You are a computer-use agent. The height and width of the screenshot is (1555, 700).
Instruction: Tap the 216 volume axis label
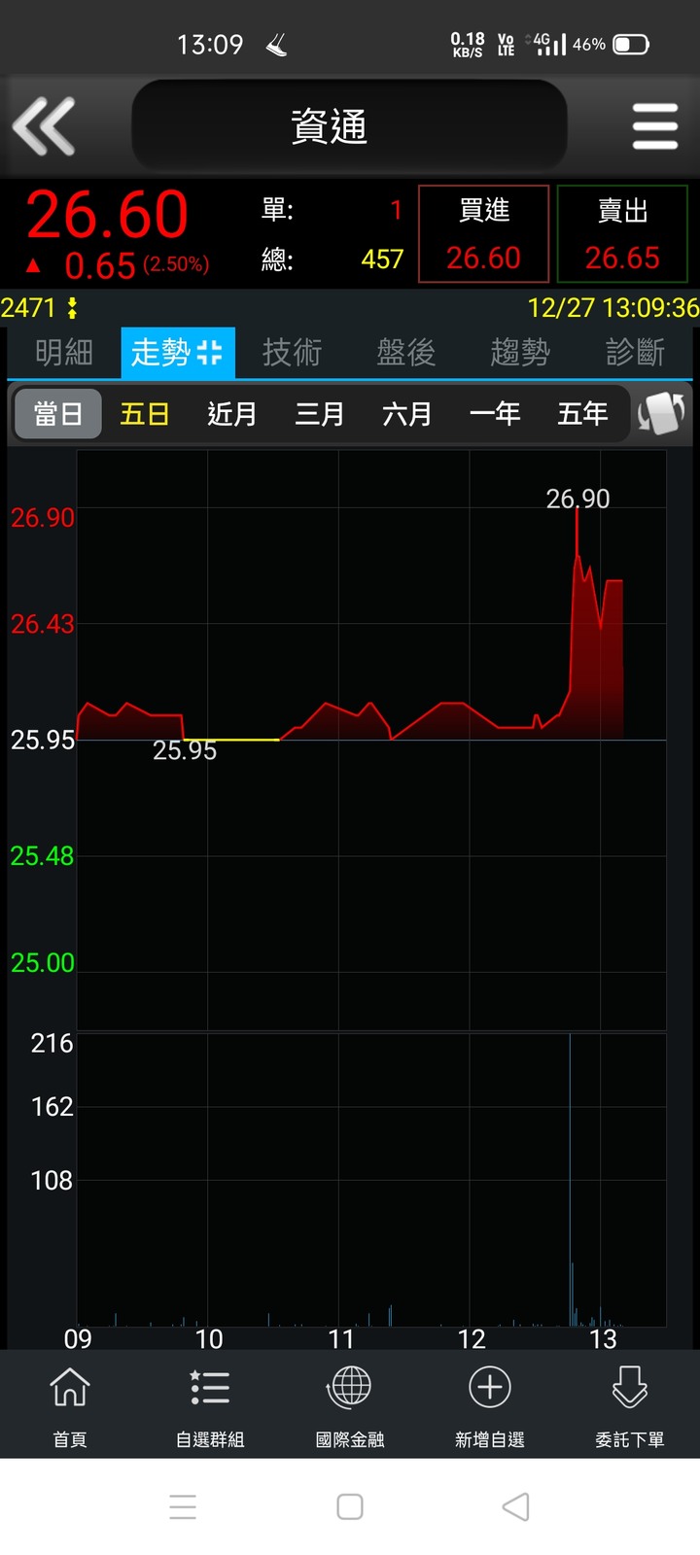52,1044
